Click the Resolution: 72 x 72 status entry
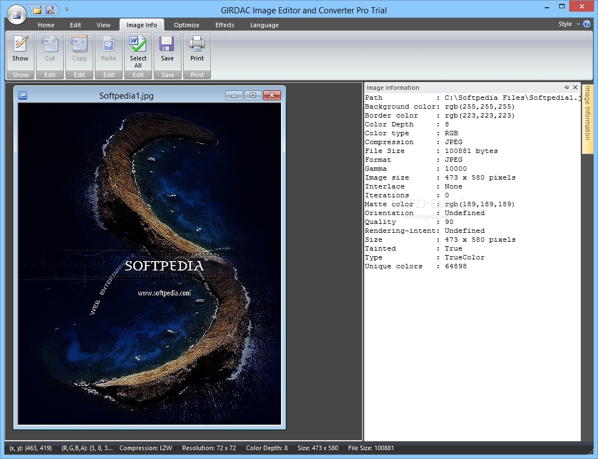598x459 pixels. click(209, 448)
